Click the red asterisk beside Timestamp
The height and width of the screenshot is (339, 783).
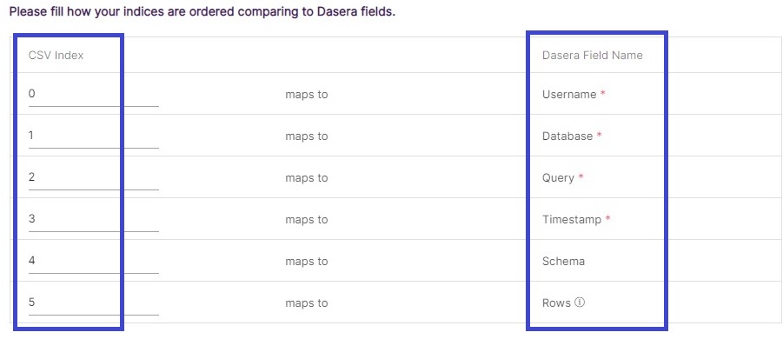coord(607,219)
